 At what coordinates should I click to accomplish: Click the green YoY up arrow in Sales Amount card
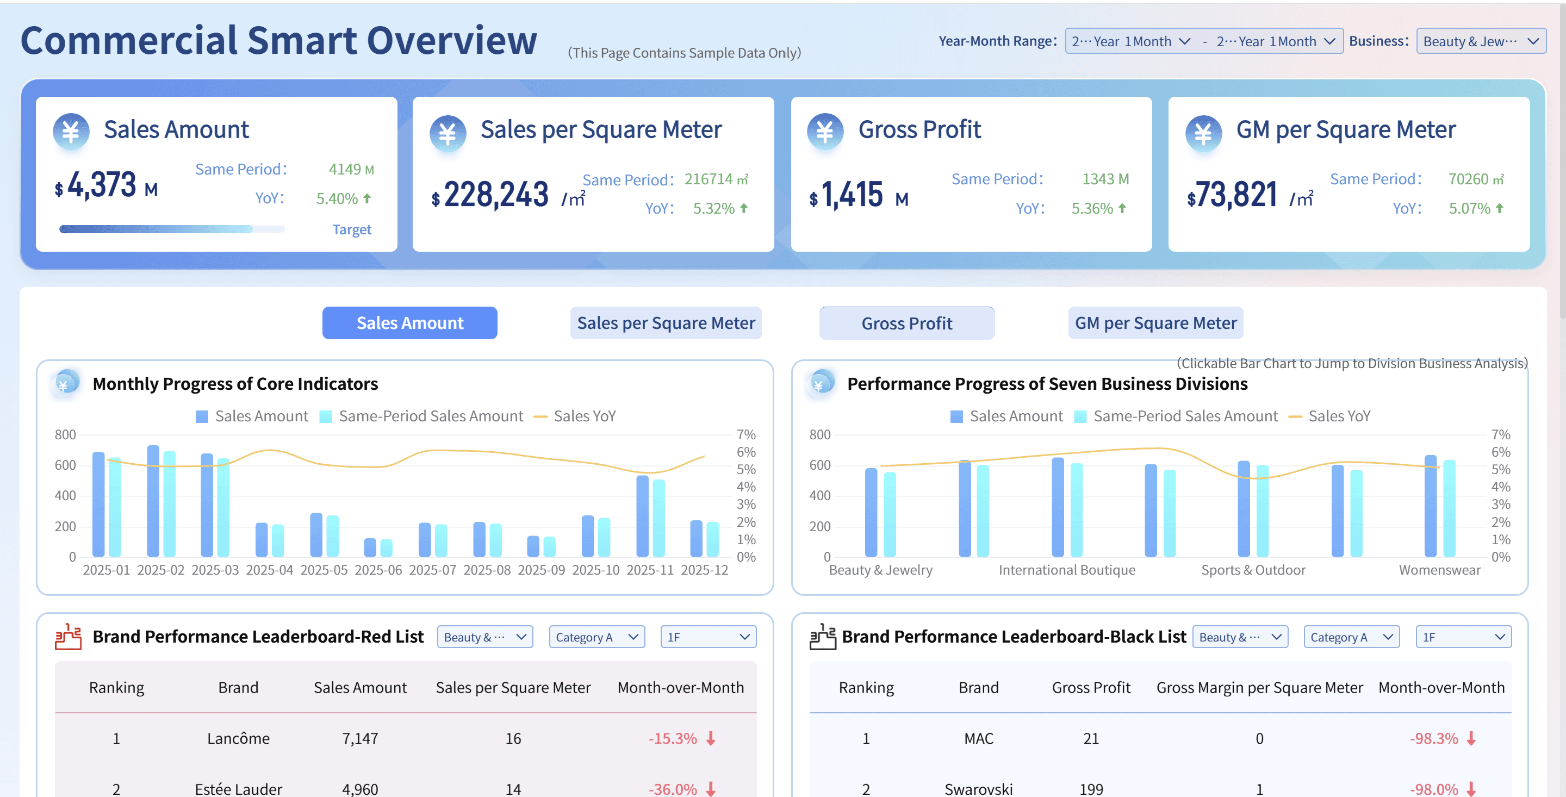coord(367,198)
